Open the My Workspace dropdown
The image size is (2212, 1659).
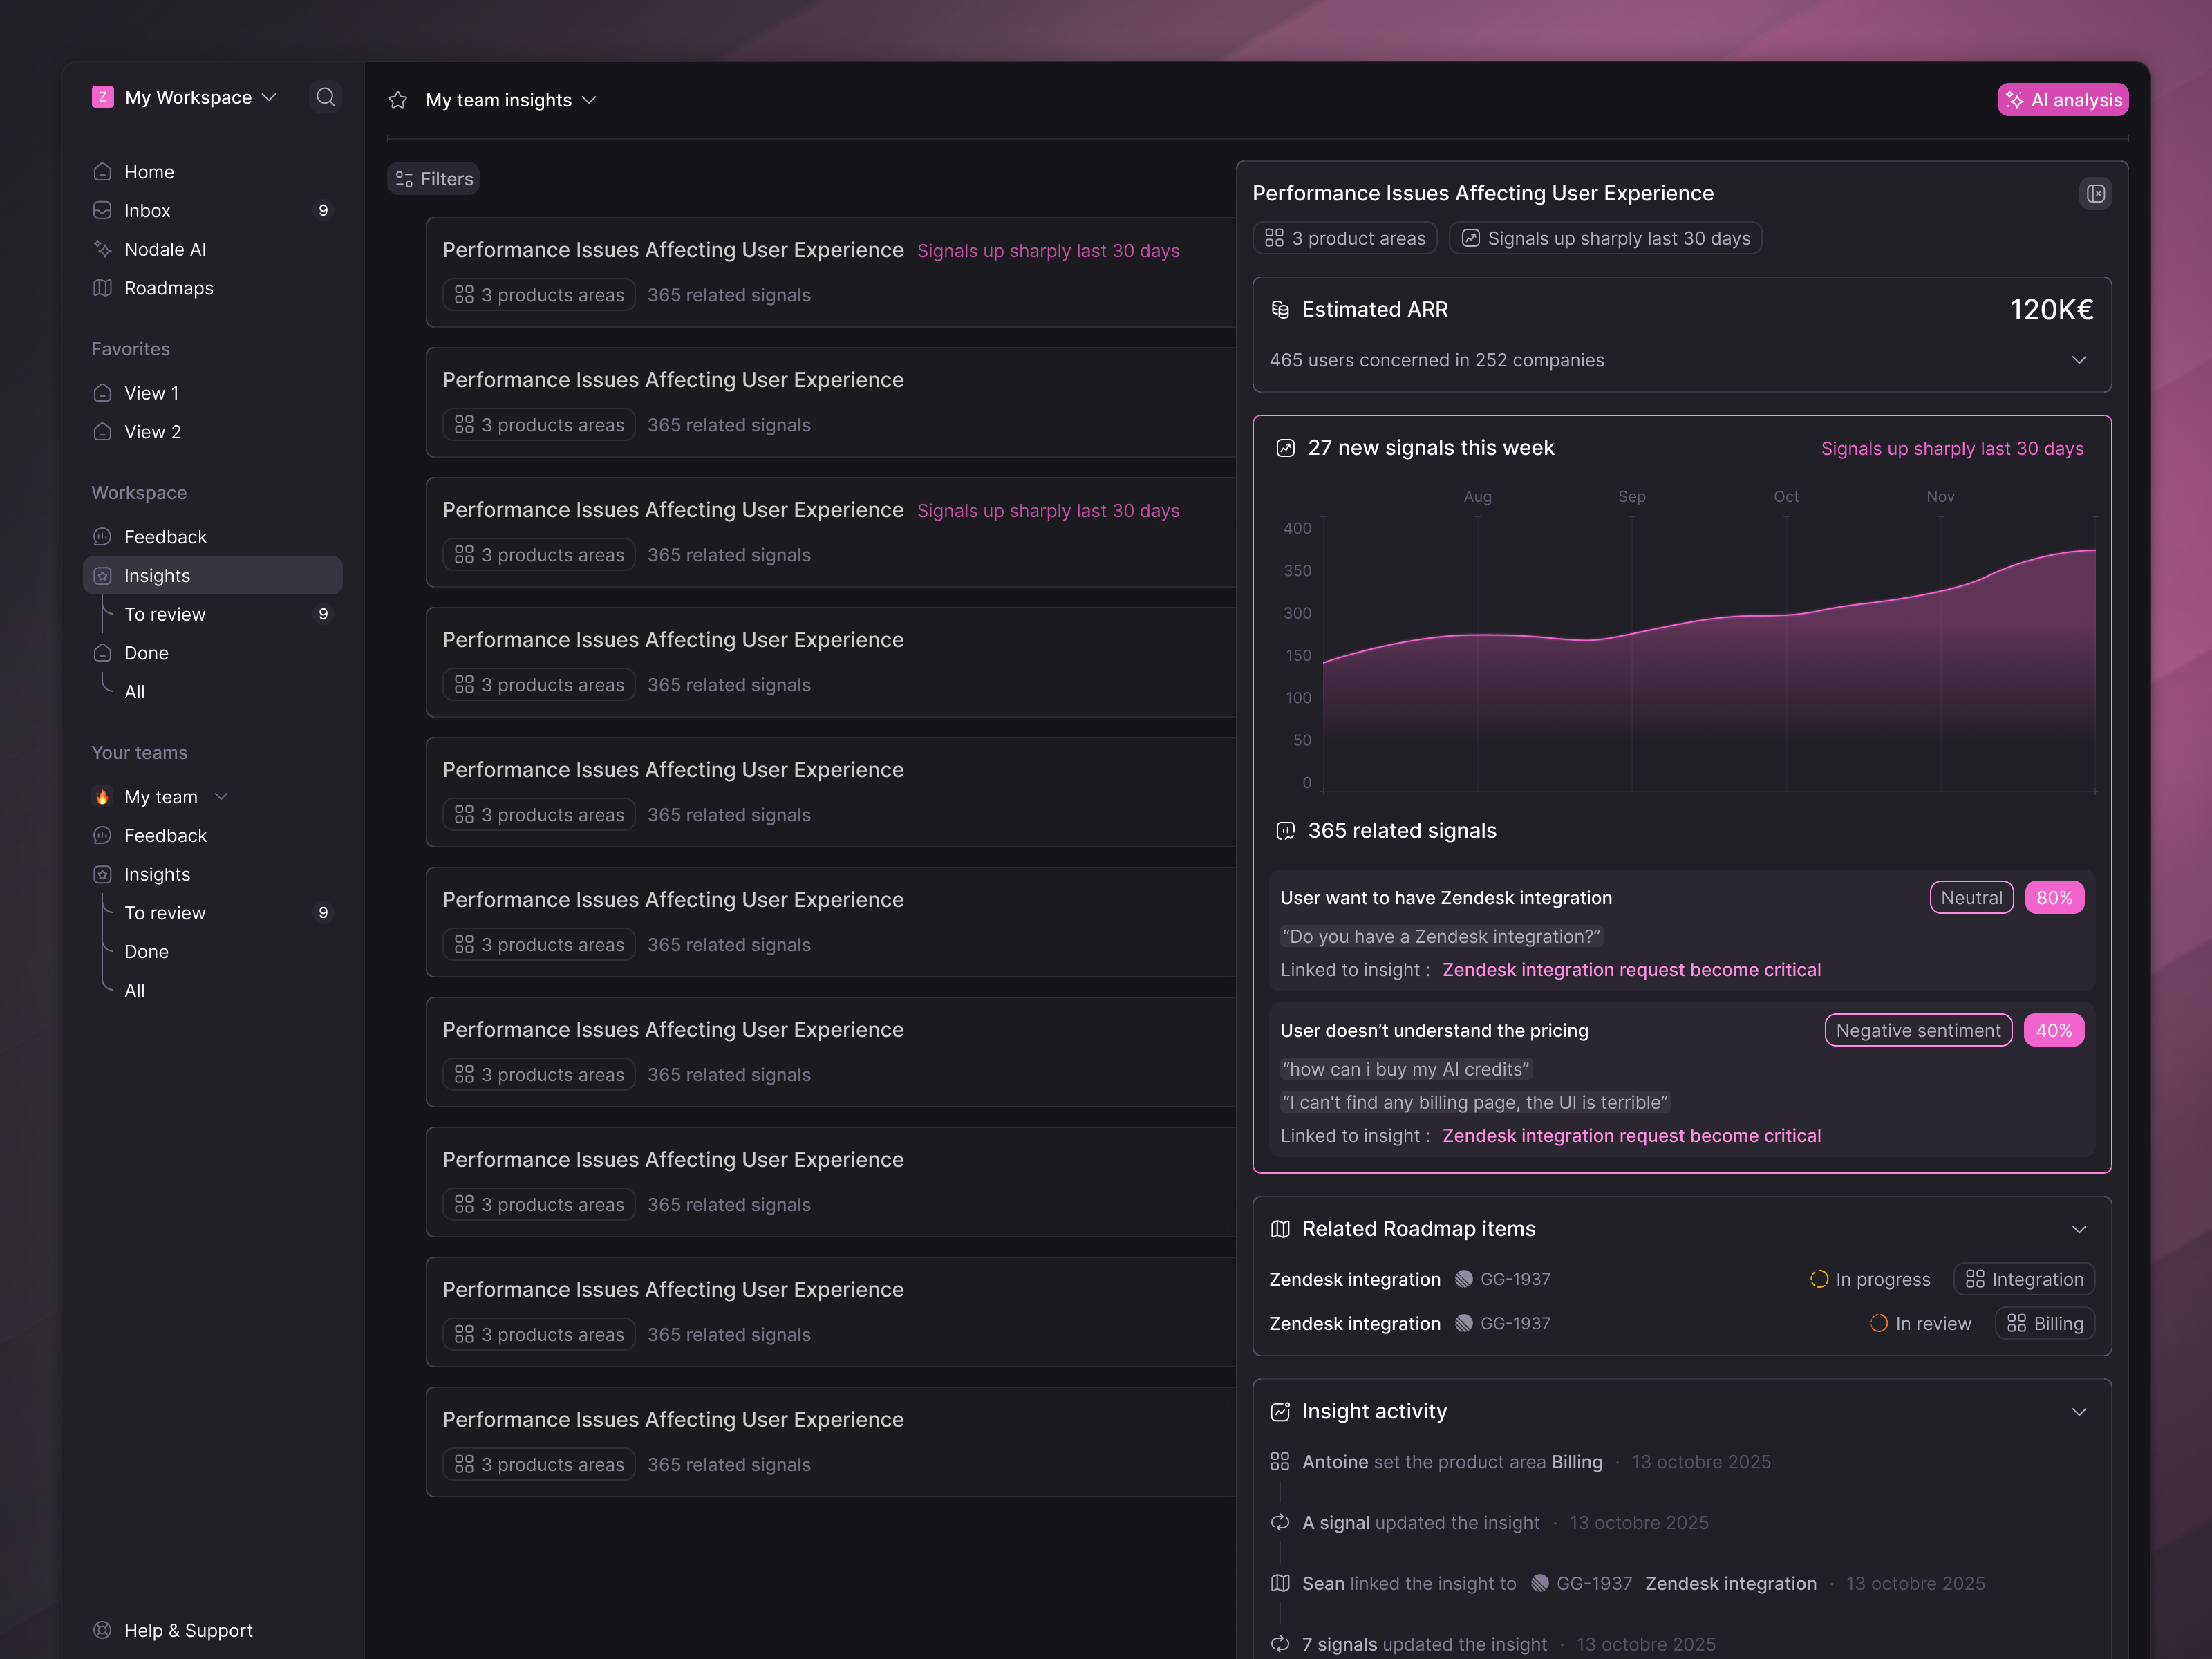[188, 97]
